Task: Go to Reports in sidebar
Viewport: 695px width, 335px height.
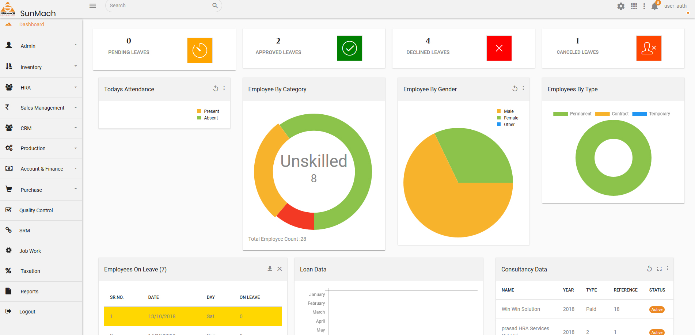Action: click(29, 292)
